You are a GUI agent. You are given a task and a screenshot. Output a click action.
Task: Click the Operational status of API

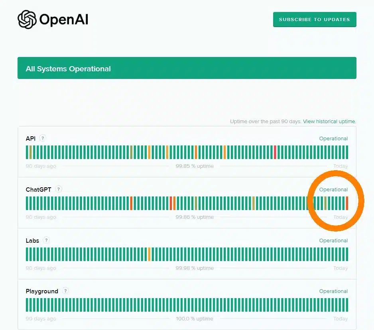click(x=333, y=139)
